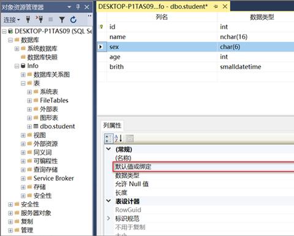Collapse the 表 folder node

(23, 83)
